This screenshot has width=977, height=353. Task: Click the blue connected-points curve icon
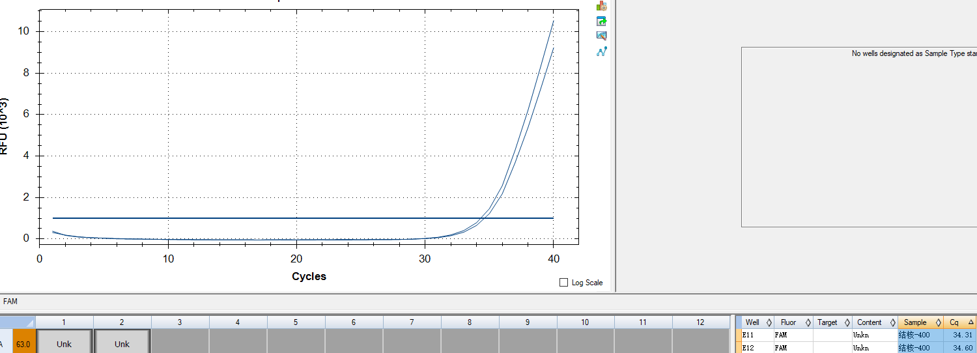point(602,51)
